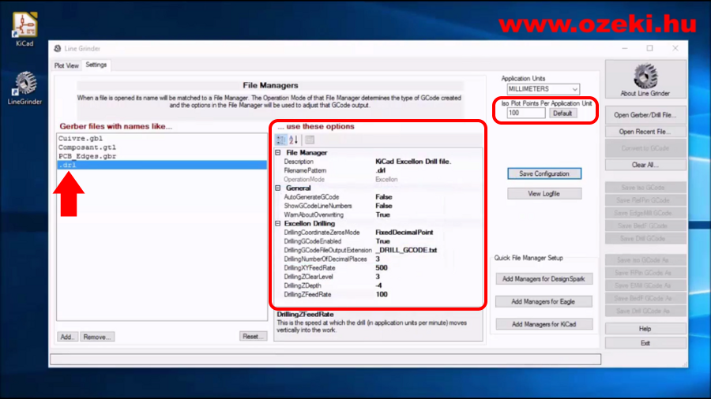Viewport: 711px width, 399px height.
Task: Click the Property Pages toolbar icon
Action: click(x=310, y=140)
